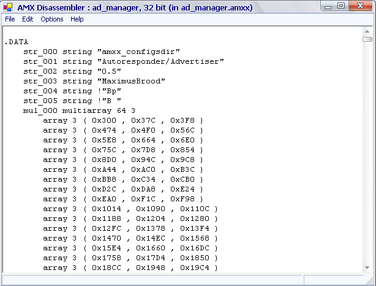Click the value 0x16DC
376x286 pixels.
point(195,249)
